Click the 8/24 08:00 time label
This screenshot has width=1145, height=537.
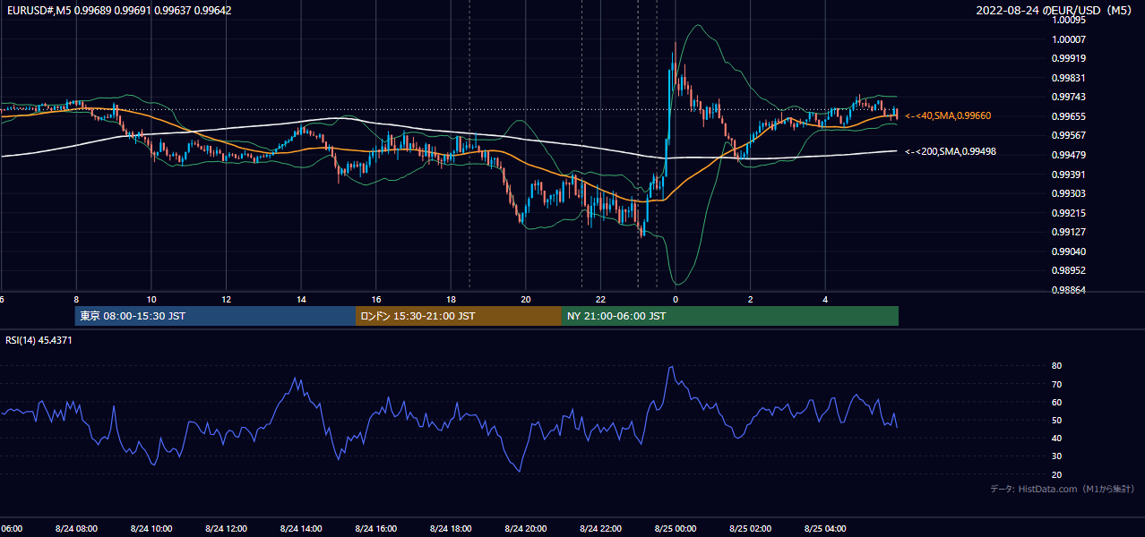(76, 529)
